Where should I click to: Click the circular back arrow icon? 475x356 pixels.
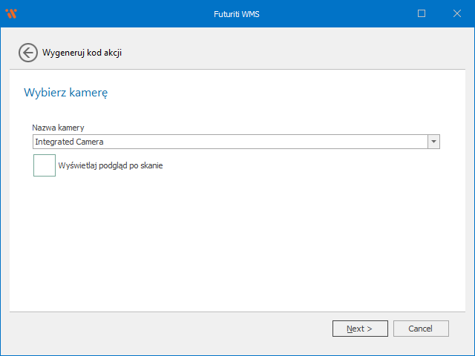(x=28, y=53)
